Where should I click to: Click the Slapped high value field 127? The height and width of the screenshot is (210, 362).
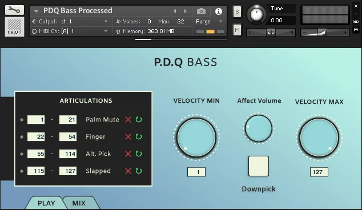(68, 171)
